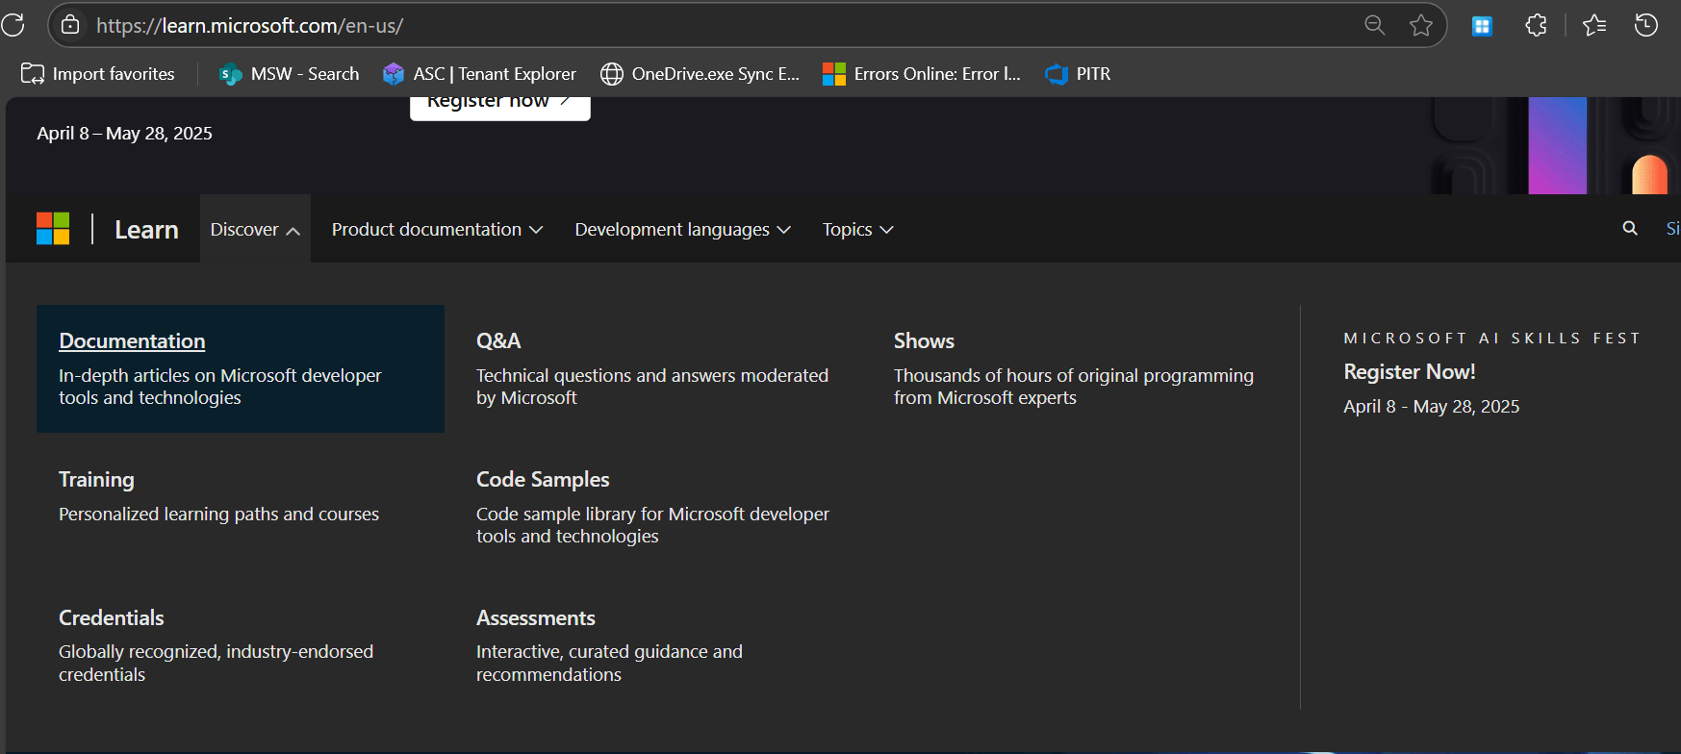Open Errors Online bookmark
The image size is (1681, 754).
[x=922, y=74]
